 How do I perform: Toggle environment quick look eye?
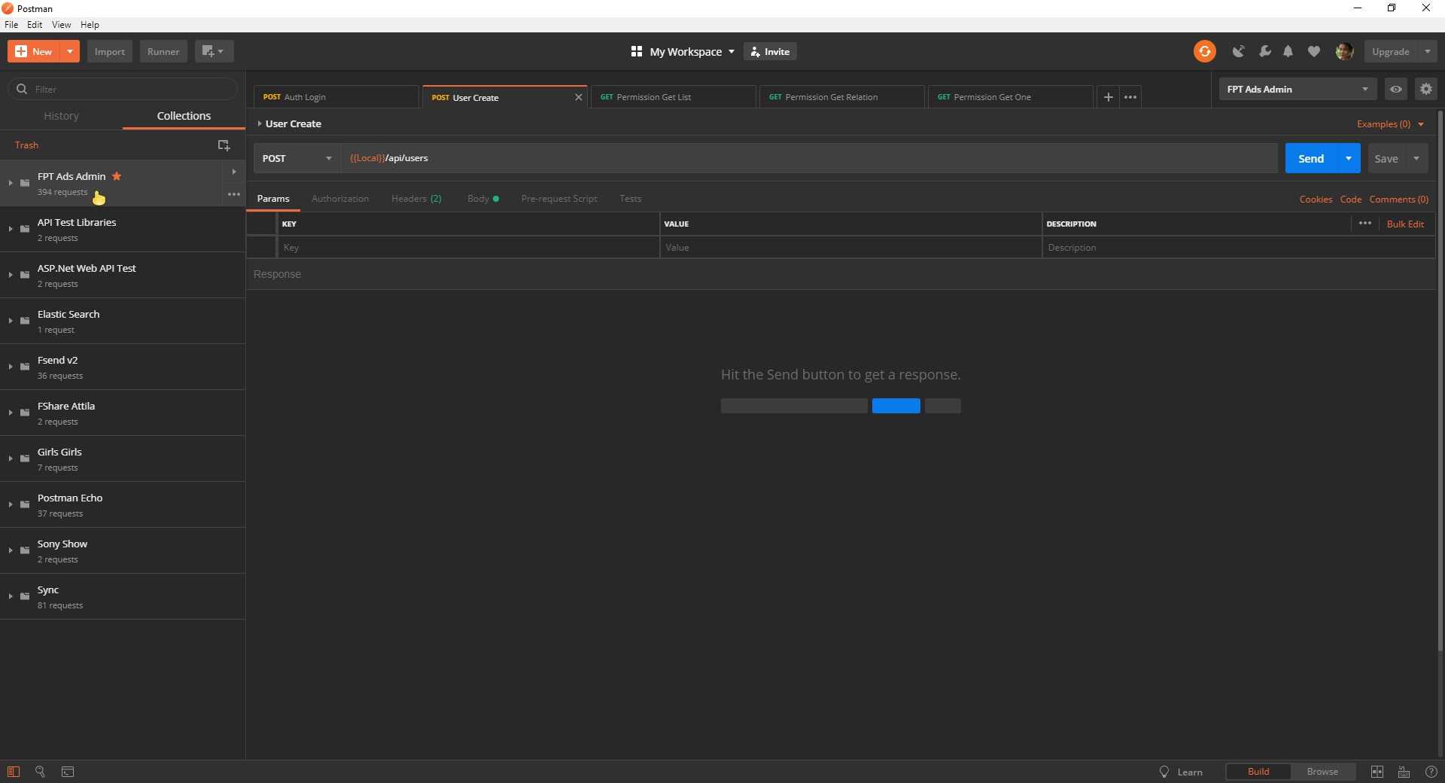(x=1395, y=89)
